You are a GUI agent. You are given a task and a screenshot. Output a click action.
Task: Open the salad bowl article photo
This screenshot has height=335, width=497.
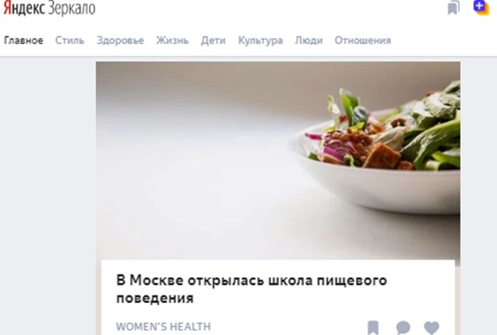click(278, 160)
